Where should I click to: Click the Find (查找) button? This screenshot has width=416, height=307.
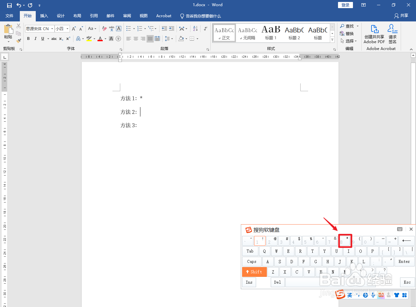click(x=347, y=26)
